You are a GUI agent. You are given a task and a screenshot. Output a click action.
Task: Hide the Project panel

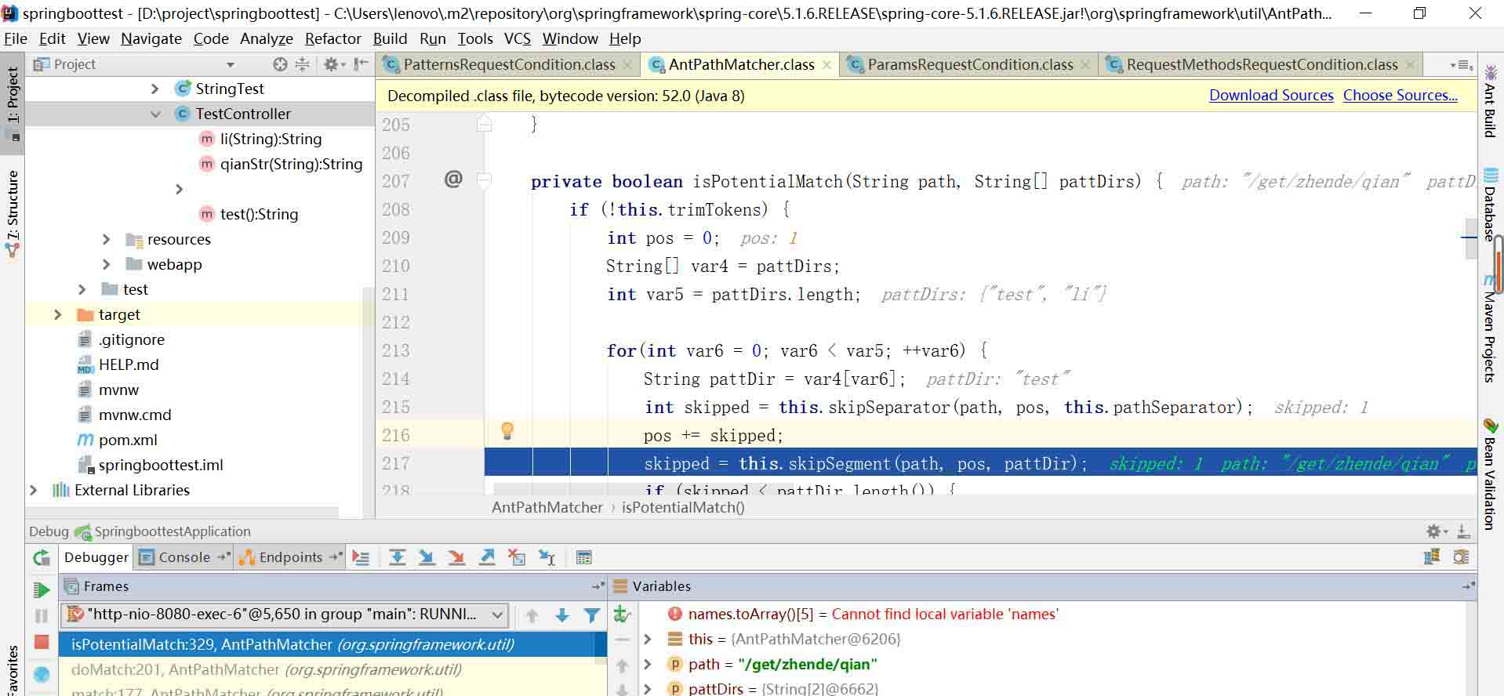pos(361,64)
